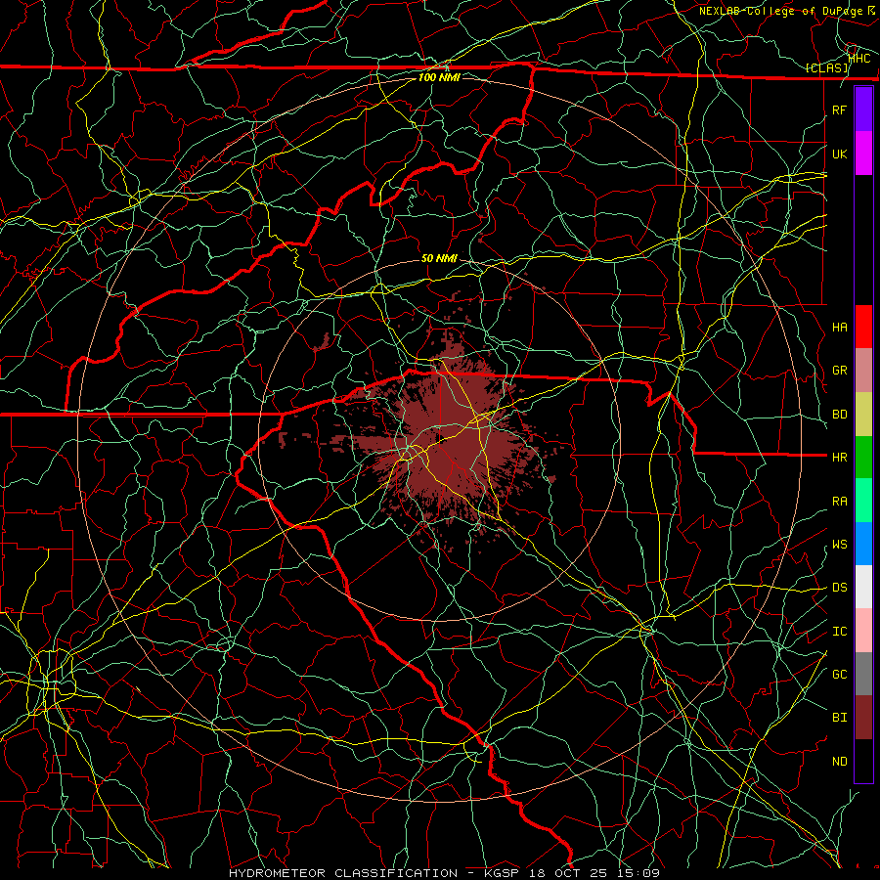Image resolution: width=880 pixels, height=880 pixels.
Task: Click the 'WS' legend label
Action: [x=839, y=544]
